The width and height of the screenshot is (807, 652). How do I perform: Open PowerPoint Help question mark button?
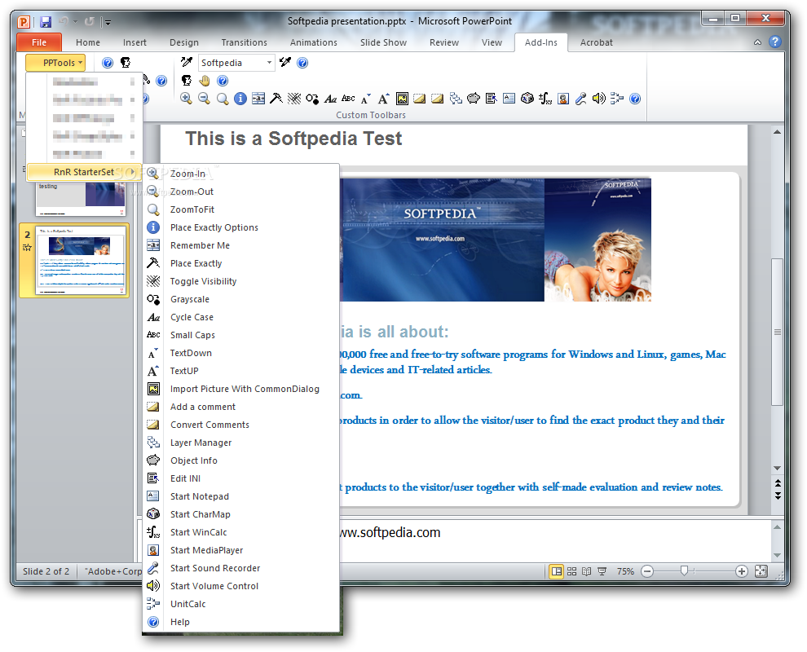[x=775, y=42]
